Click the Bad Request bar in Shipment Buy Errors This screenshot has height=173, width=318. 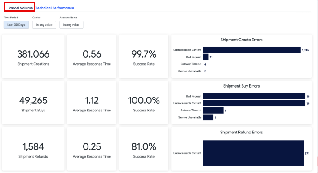coord(254,96)
